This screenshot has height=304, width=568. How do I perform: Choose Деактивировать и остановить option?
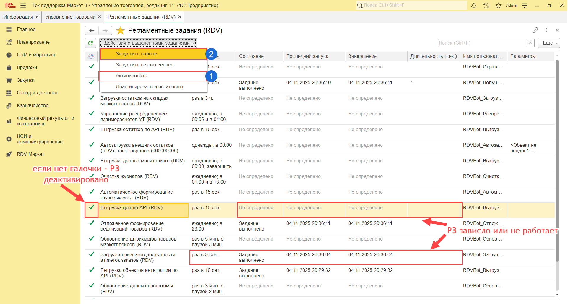(150, 87)
